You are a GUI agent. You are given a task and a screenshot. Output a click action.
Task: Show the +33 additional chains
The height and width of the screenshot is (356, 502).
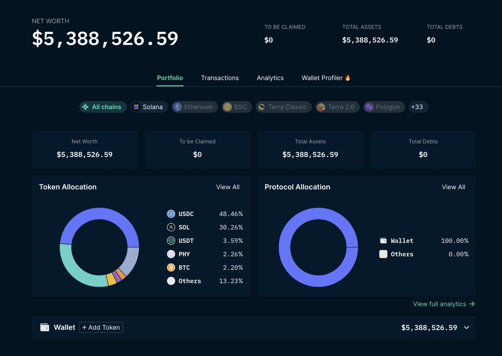tap(418, 107)
